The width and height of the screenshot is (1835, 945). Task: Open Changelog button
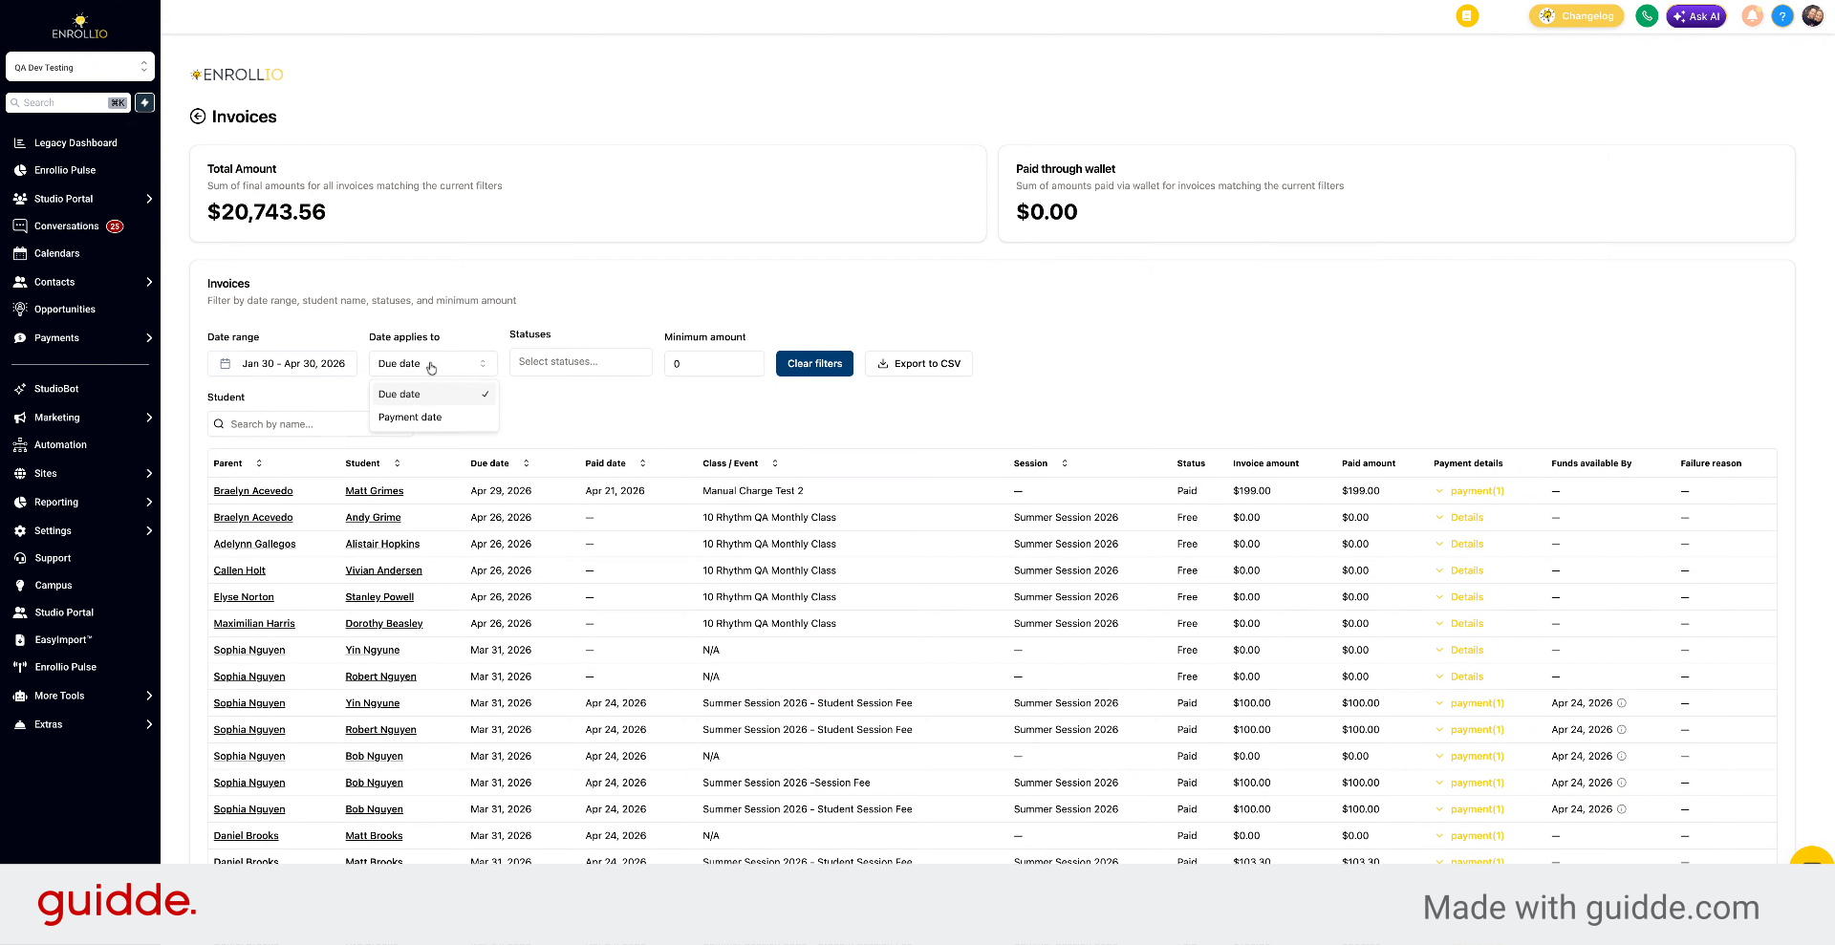click(1576, 16)
